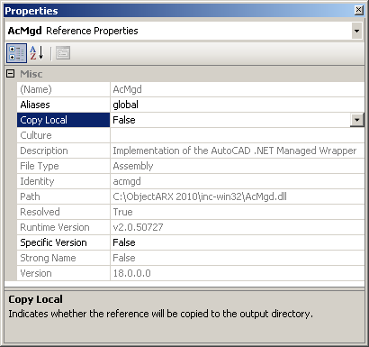Screen dimensions: 369x347
Task: Sort properties with the Alphabetical A-Z icon
Action: click(x=37, y=53)
